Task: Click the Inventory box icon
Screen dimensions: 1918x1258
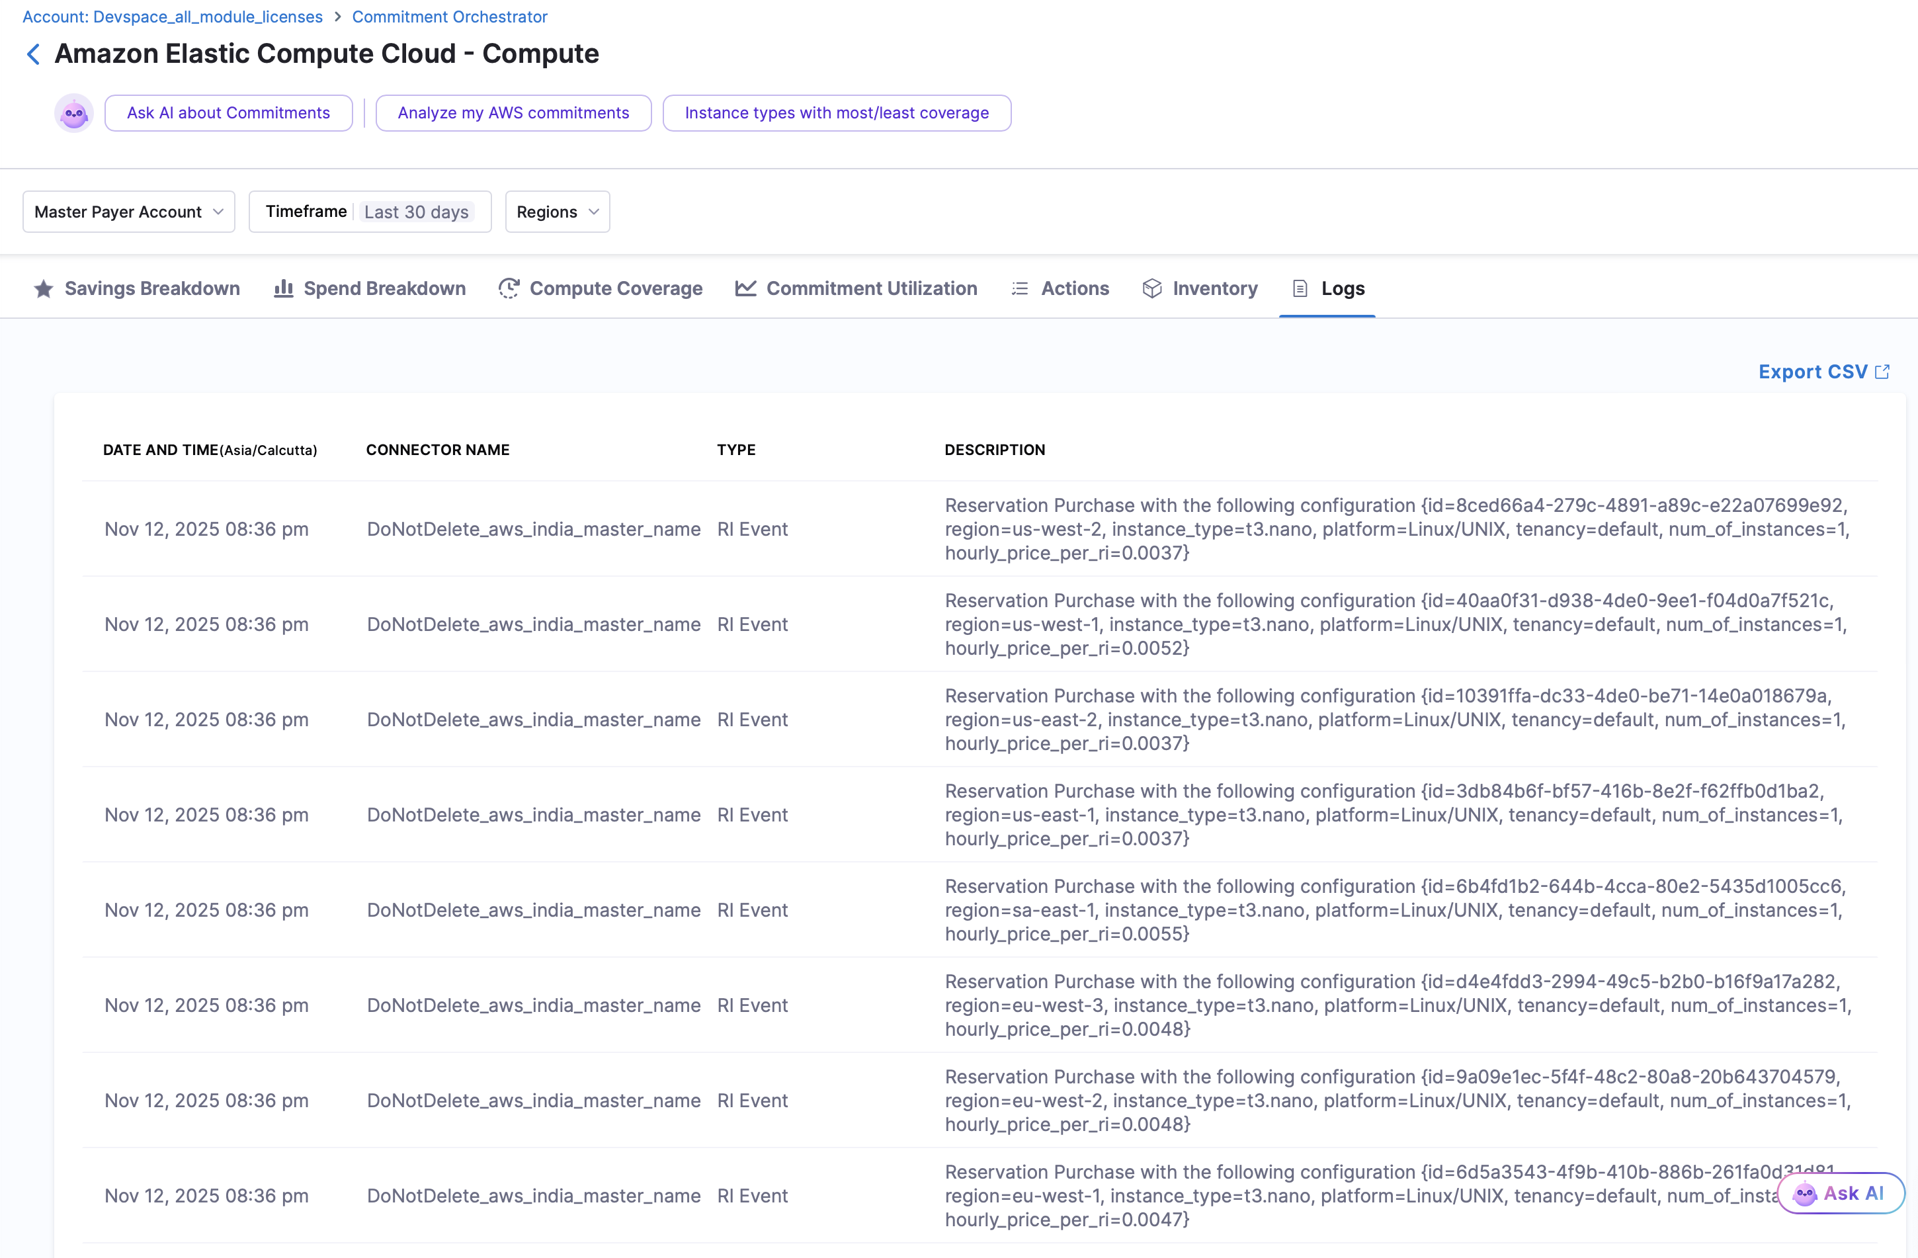Action: (x=1151, y=288)
